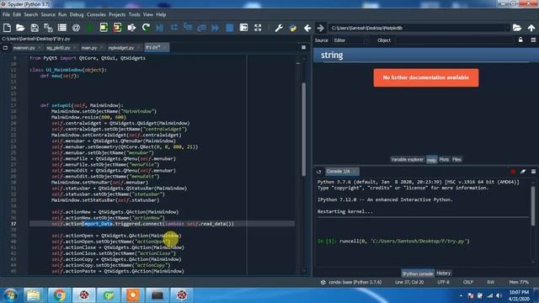Click the editor vertical scrollbar
Screen dimensions: 539x303
coord(303,129)
